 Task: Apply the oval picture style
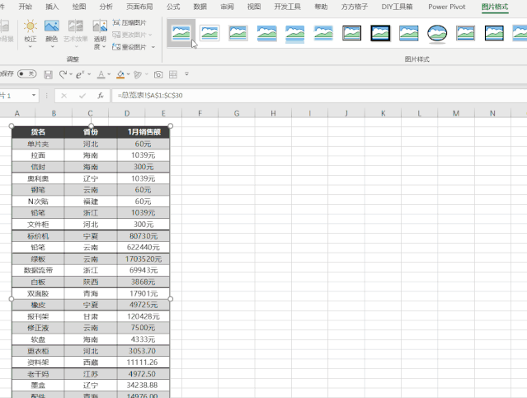437,33
